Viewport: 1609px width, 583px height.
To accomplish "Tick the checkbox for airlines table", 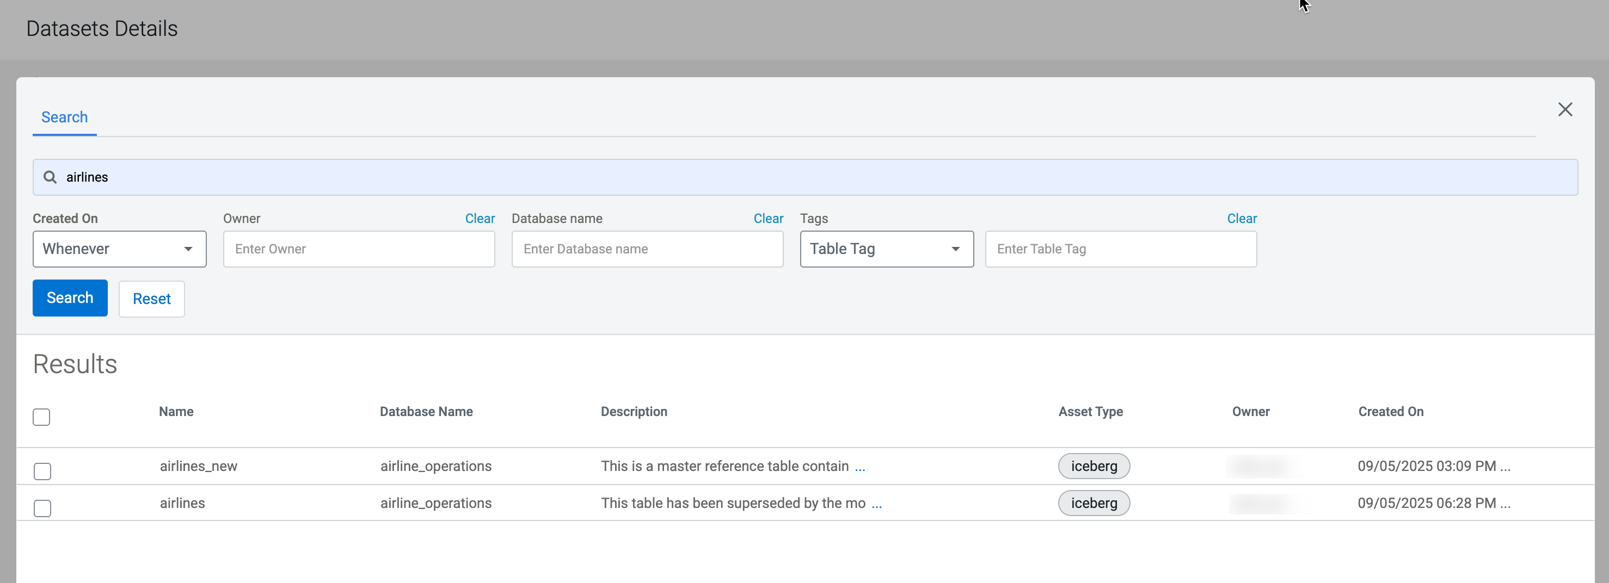I will tap(42, 508).
